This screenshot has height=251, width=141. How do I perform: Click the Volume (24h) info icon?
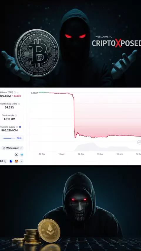[15, 92]
